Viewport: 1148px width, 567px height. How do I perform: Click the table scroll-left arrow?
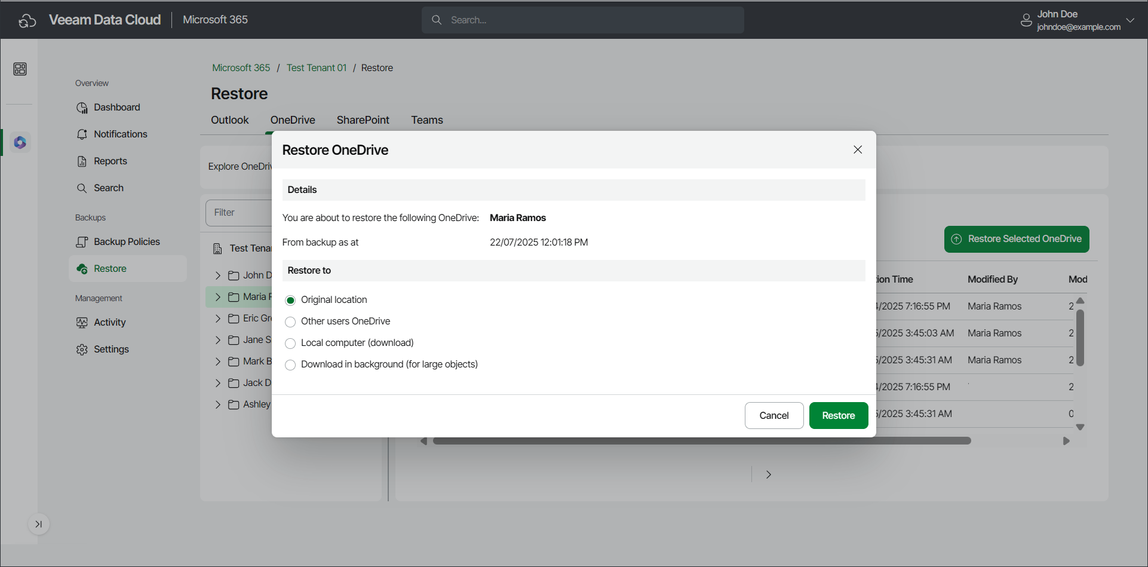pos(423,441)
